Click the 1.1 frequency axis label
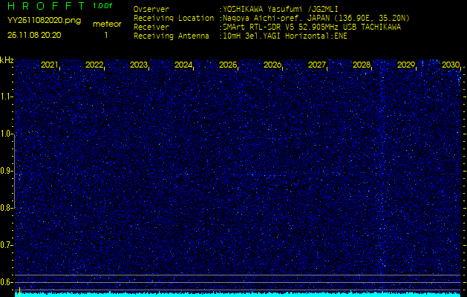Screen dimensions: 467x297 [x=7, y=97]
